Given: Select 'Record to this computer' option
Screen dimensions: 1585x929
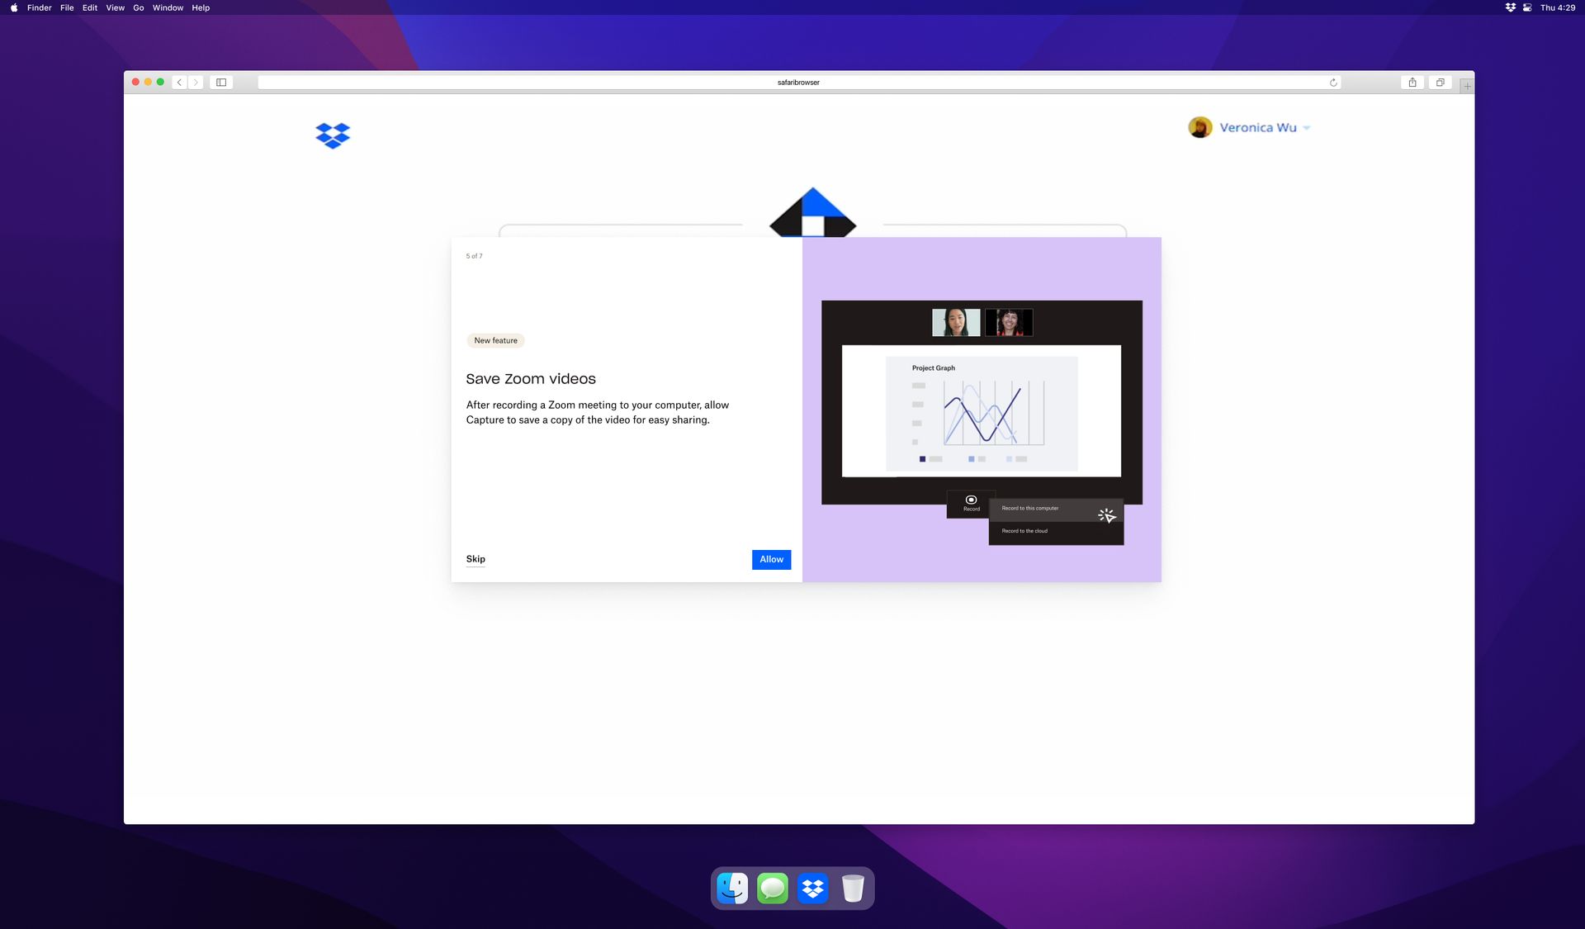Looking at the screenshot, I should (x=1029, y=508).
